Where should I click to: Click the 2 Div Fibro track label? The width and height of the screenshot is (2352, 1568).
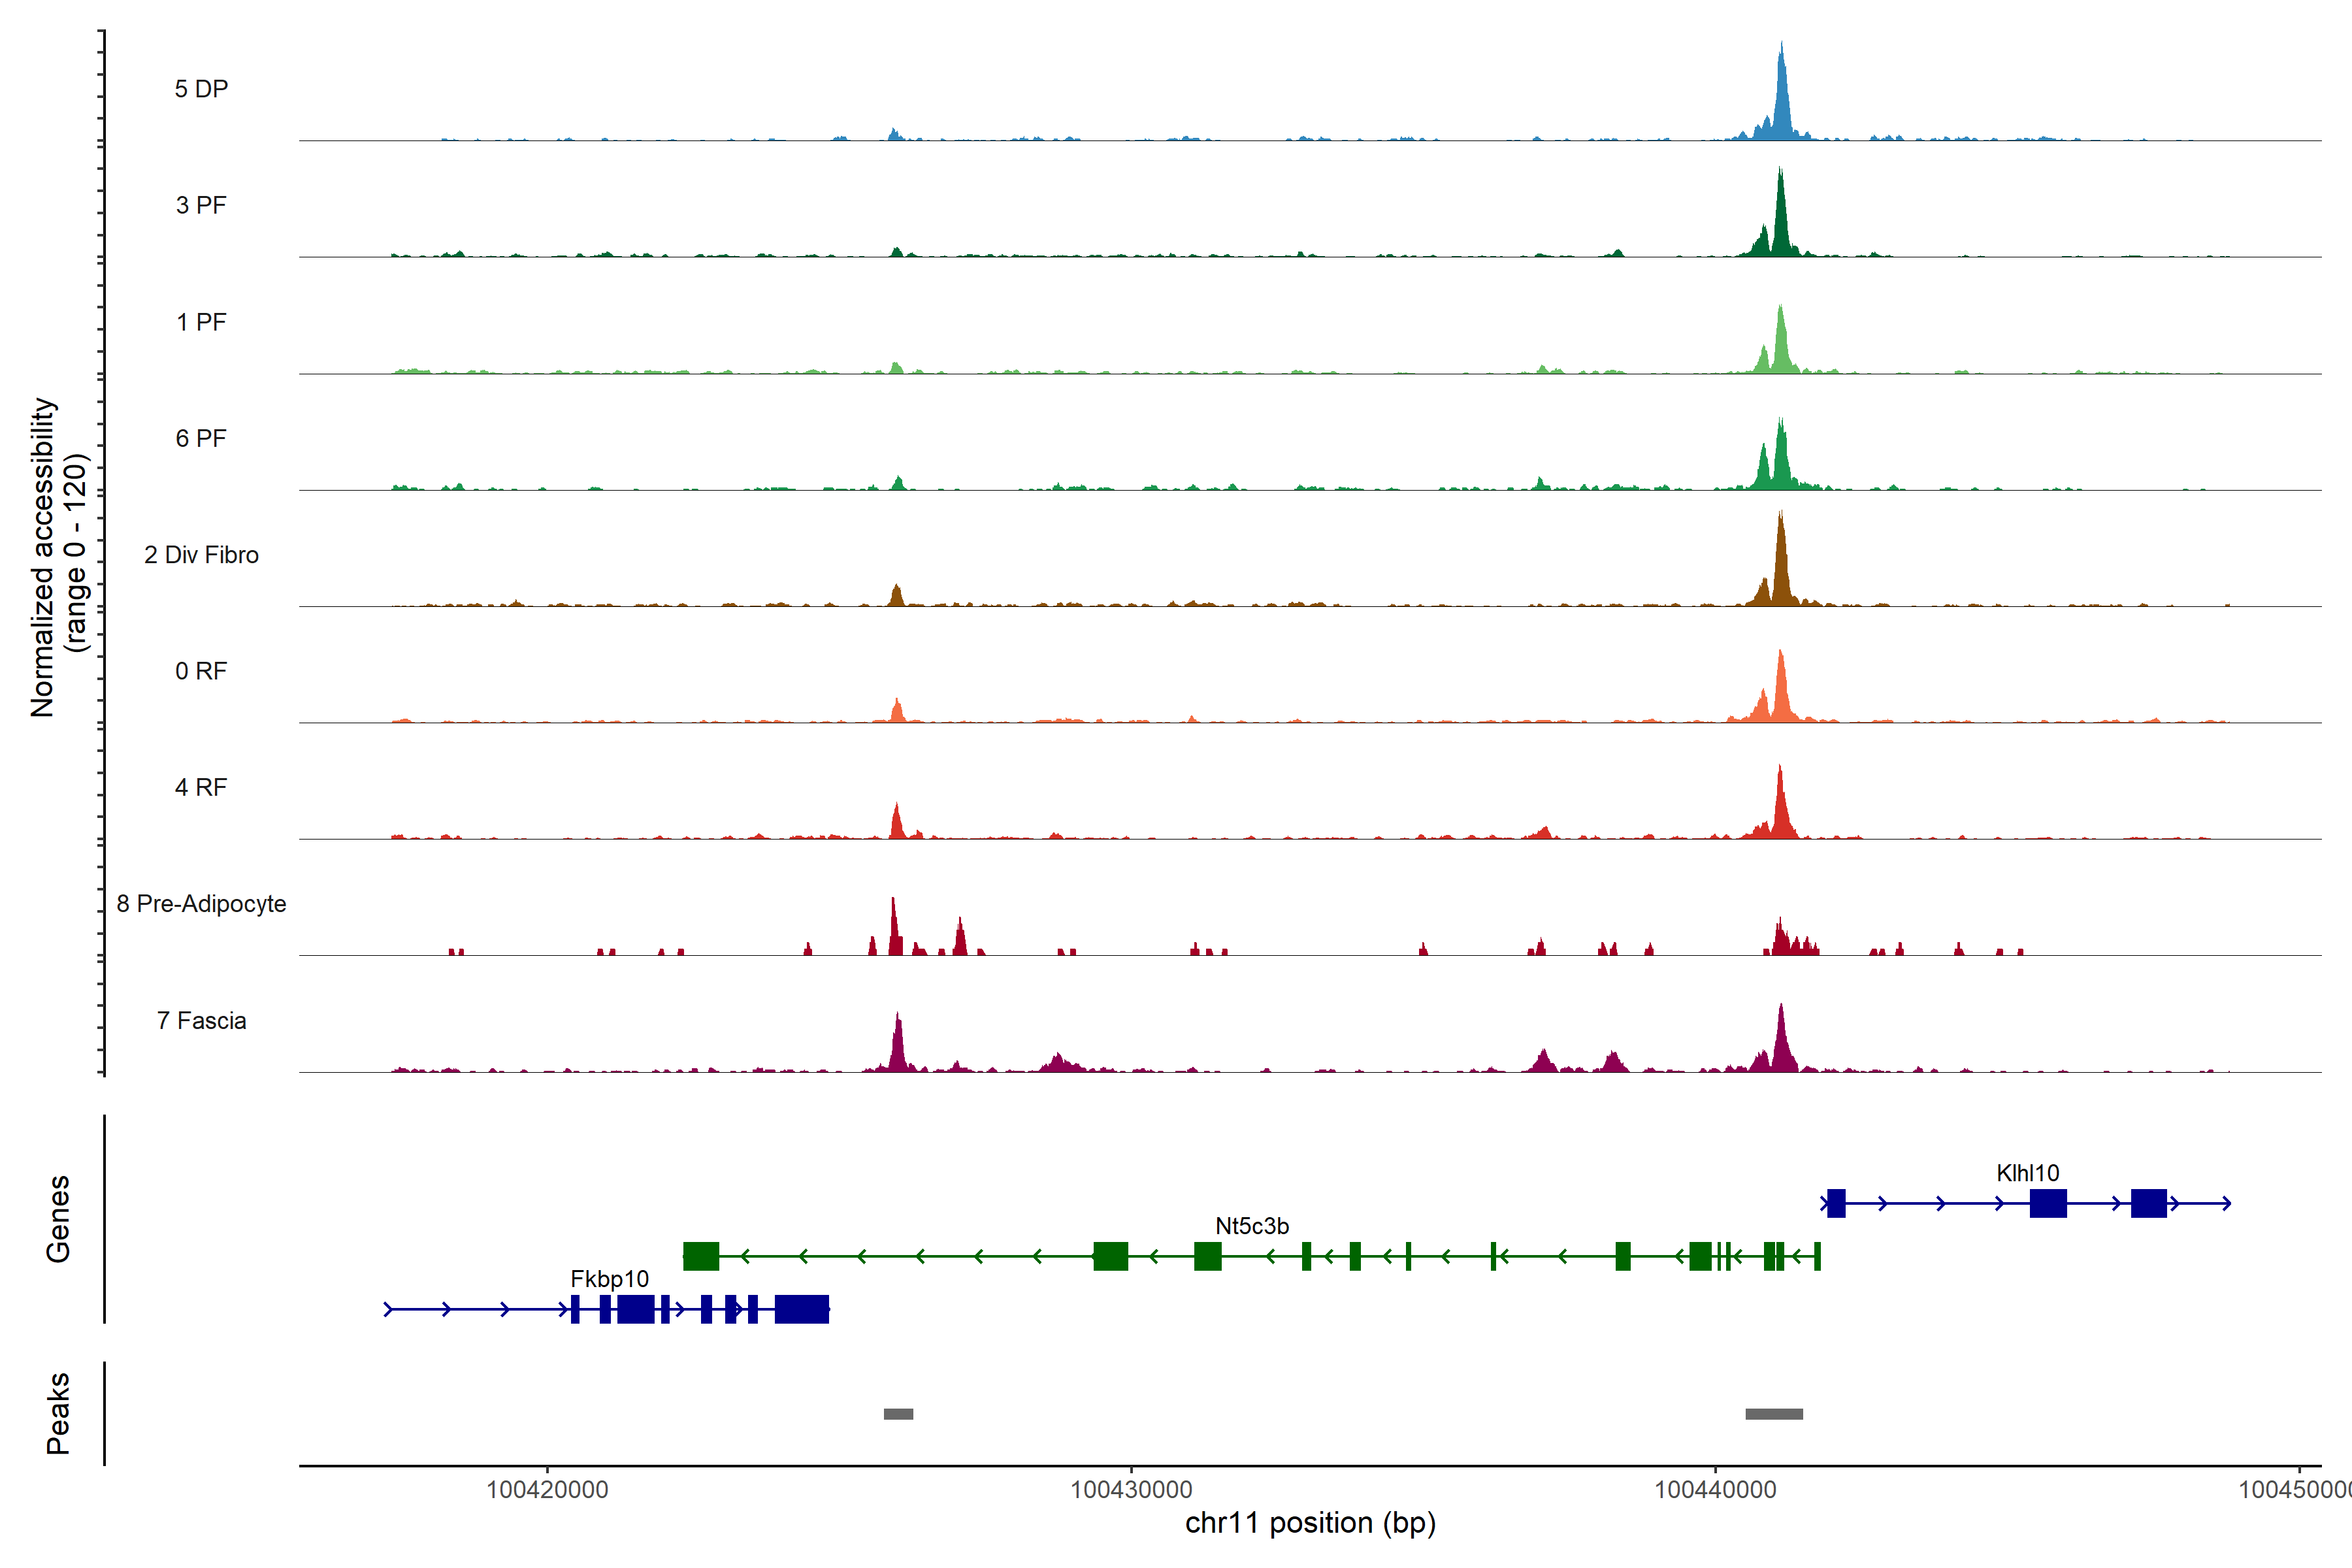click(201, 555)
